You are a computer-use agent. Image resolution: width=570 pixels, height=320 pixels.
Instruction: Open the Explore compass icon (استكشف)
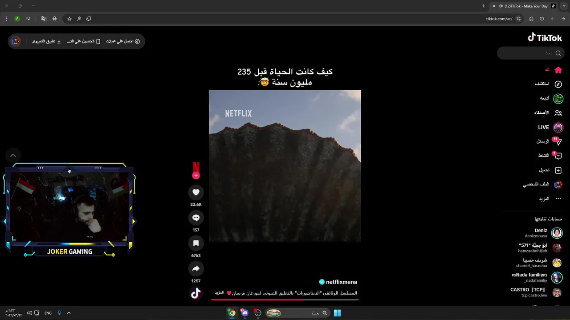point(558,84)
